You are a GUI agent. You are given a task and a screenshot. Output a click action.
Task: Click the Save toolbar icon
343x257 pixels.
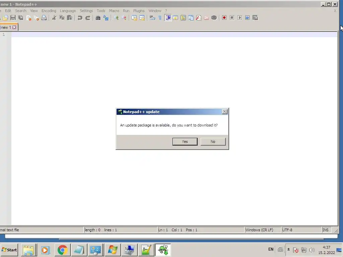(13, 18)
